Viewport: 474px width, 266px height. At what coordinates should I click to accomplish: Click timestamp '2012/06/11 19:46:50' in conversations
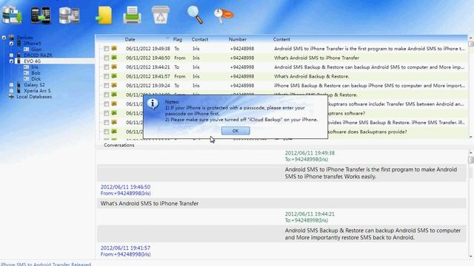click(x=125, y=187)
